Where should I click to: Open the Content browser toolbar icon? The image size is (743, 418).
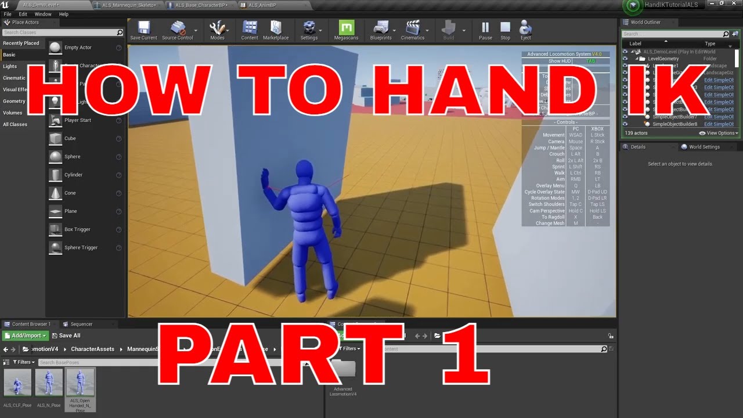click(250, 27)
